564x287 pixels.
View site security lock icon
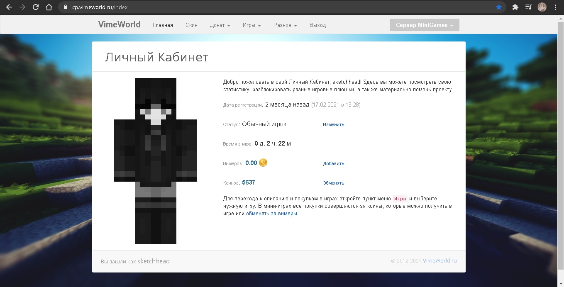pos(66,7)
